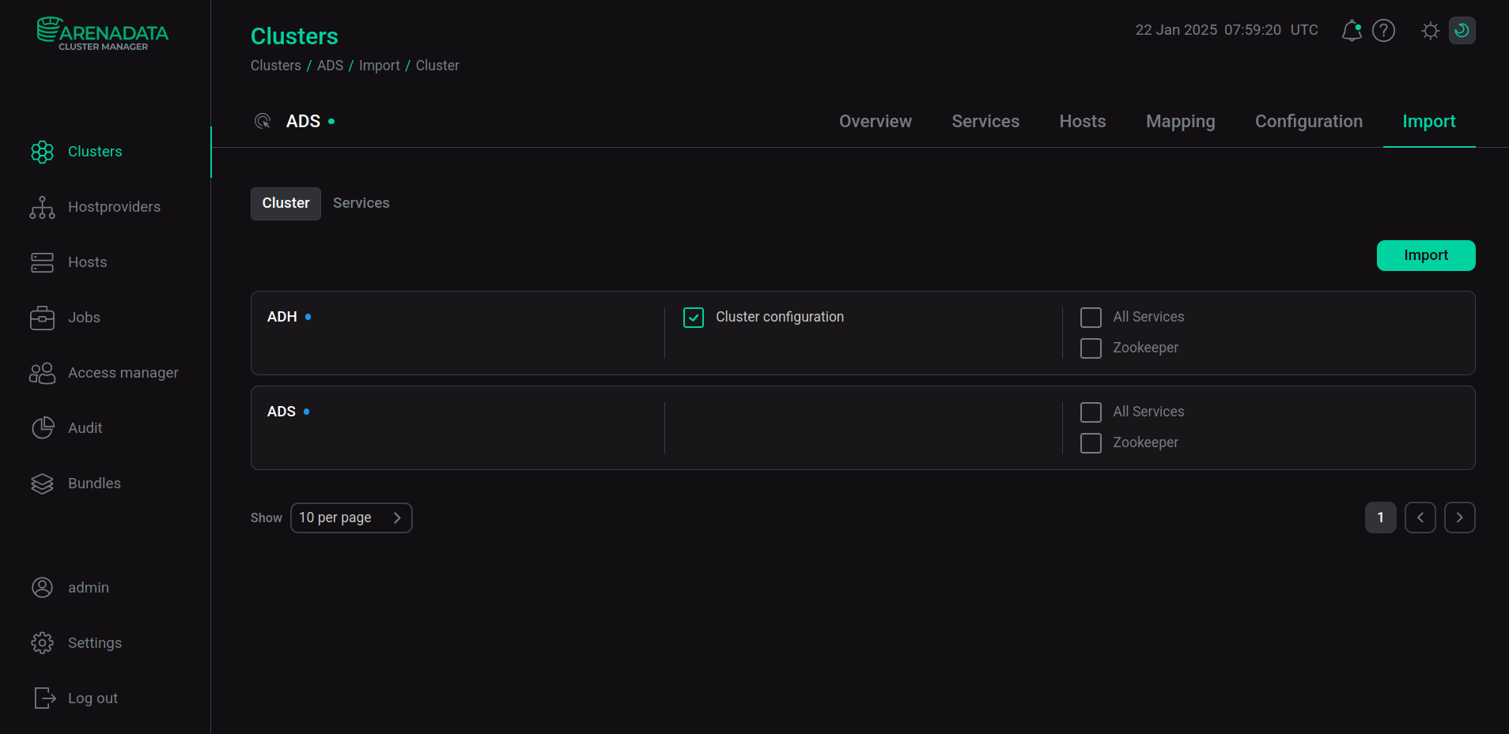Screen dimensions: 1509x734
Task: Click the ADS cluster title heading
Action: click(x=303, y=122)
